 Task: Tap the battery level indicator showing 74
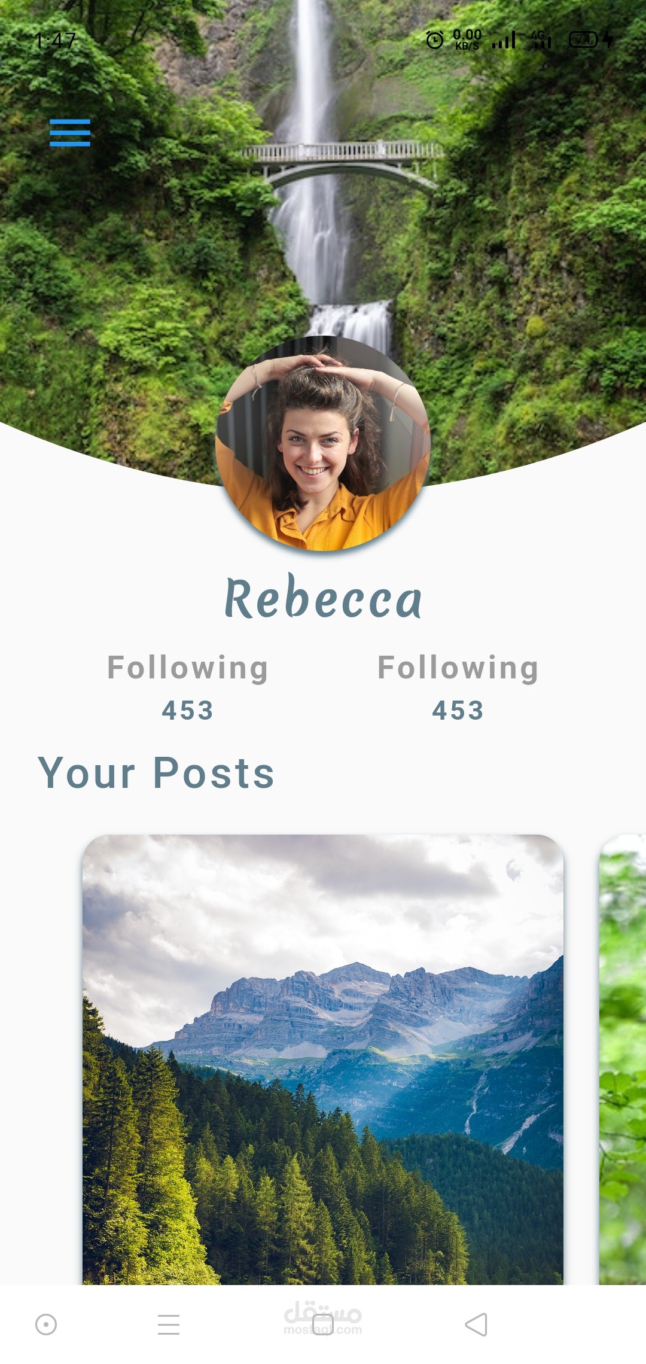(583, 39)
